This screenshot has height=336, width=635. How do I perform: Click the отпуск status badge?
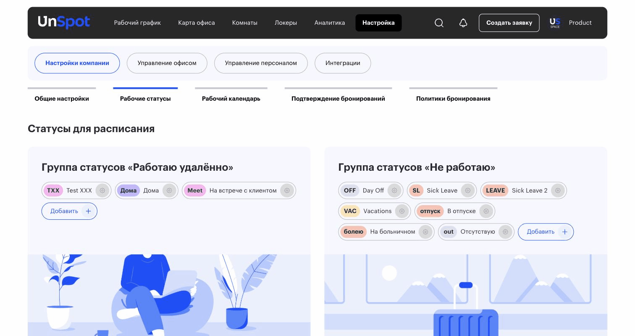[430, 211]
